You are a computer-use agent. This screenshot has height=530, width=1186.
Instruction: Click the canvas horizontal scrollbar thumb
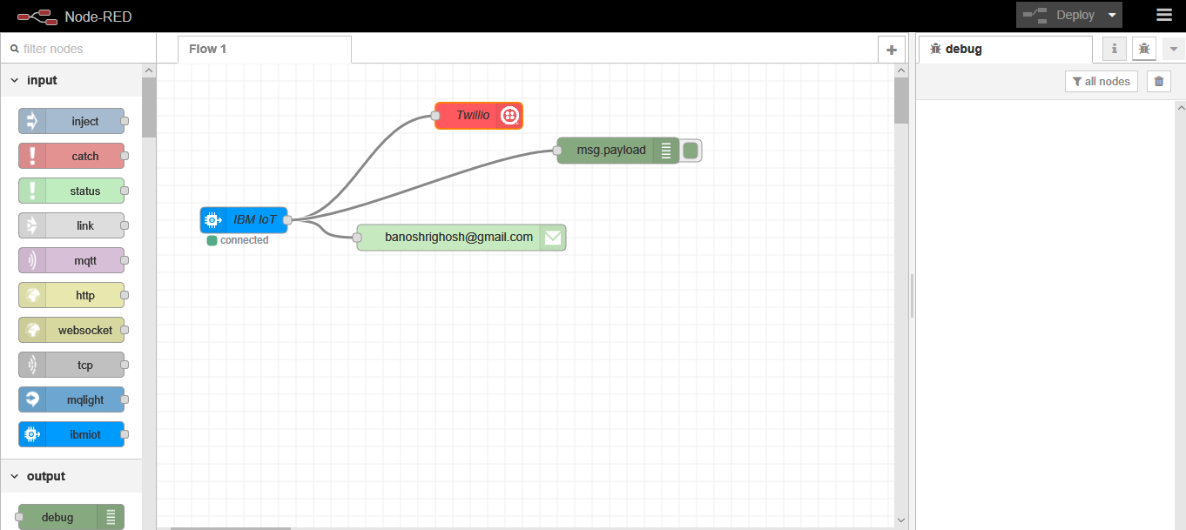[x=231, y=527]
